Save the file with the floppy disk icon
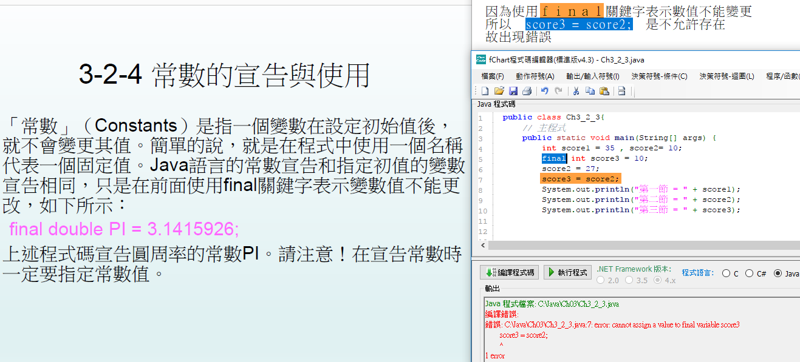Image resolution: width=800 pixels, height=362 pixels. 513,91
